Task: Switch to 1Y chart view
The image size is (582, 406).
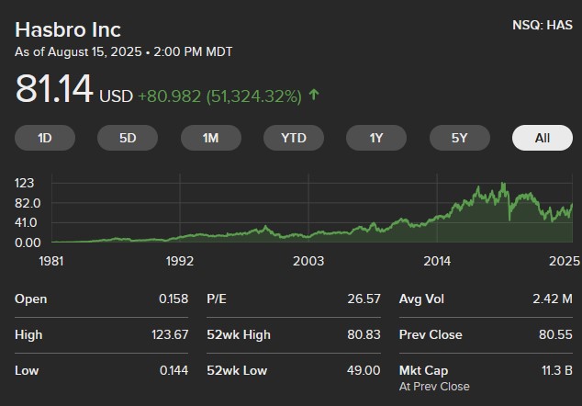Action: point(376,138)
